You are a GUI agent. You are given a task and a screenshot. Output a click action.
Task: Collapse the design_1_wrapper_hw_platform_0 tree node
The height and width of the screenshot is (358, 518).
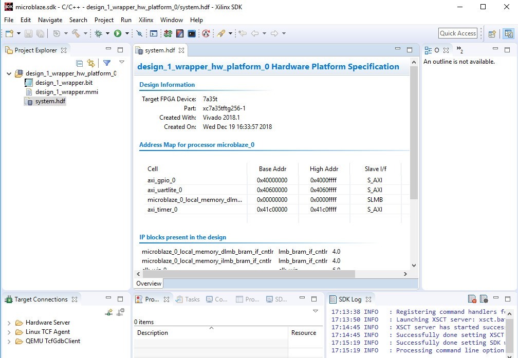9,73
